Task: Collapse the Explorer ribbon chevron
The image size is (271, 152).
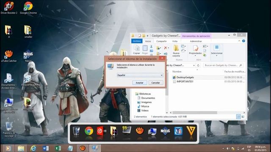Action: [239, 41]
